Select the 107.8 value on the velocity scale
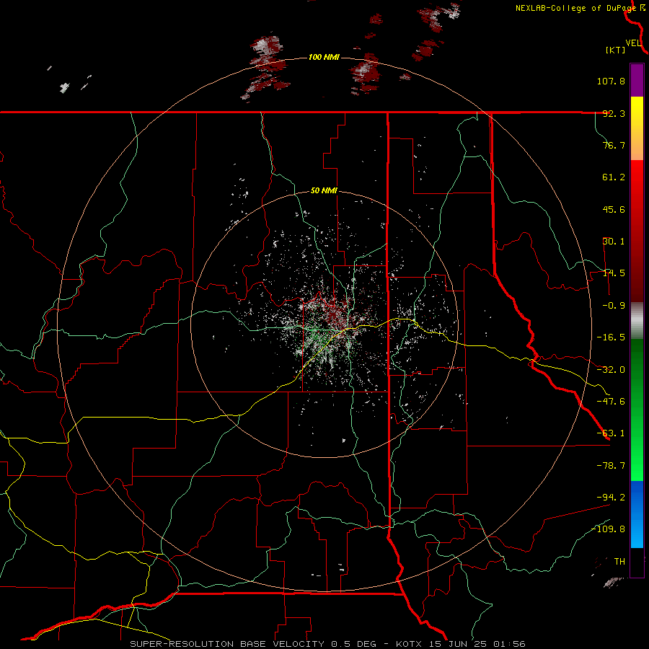This screenshot has height=649, width=649. click(611, 81)
